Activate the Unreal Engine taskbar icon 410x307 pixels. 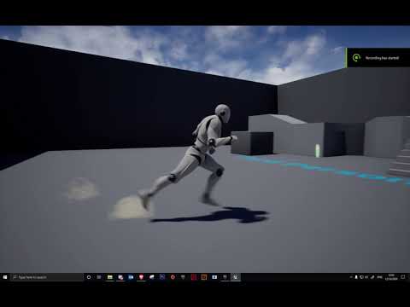coord(236,277)
